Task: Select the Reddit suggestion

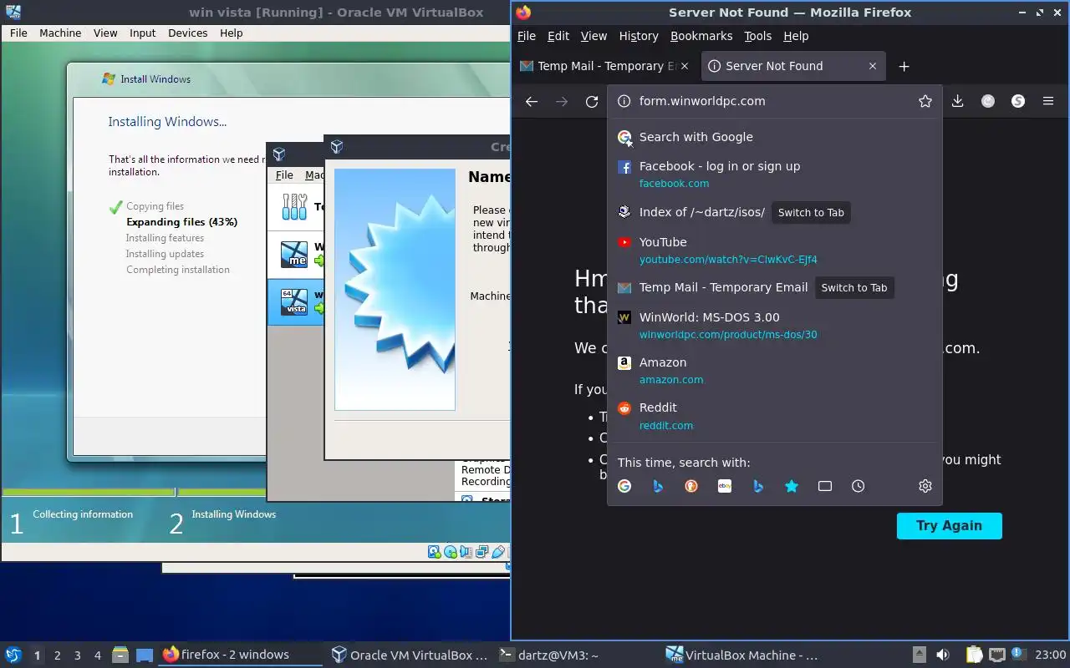Action: coord(774,416)
